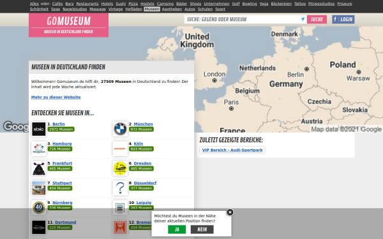Image resolution: width=383 pixels, height=239 pixels.
Task: Open the Köln museums link
Action: tap(139, 143)
